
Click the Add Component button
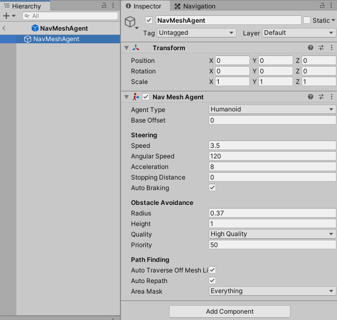(x=230, y=312)
